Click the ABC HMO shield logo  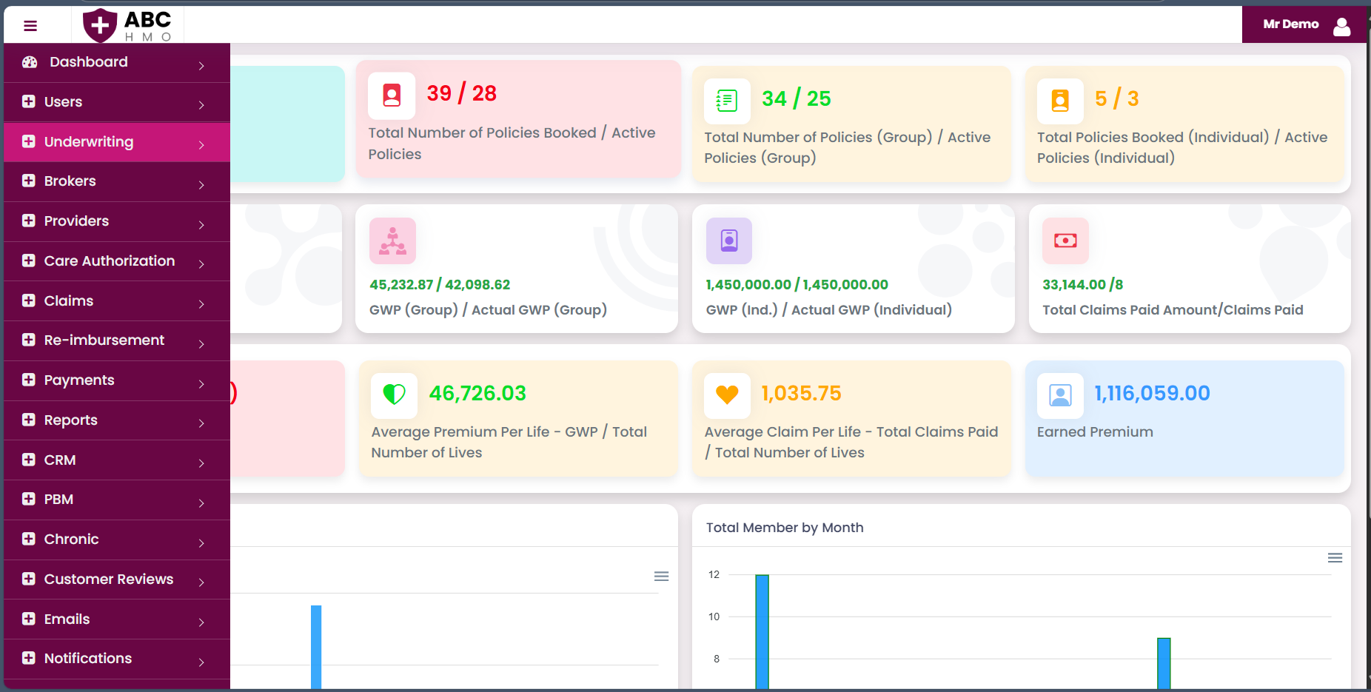click(x=100, y=25)
